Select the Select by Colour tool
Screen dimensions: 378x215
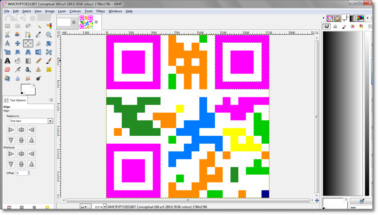tap(49, 26)
